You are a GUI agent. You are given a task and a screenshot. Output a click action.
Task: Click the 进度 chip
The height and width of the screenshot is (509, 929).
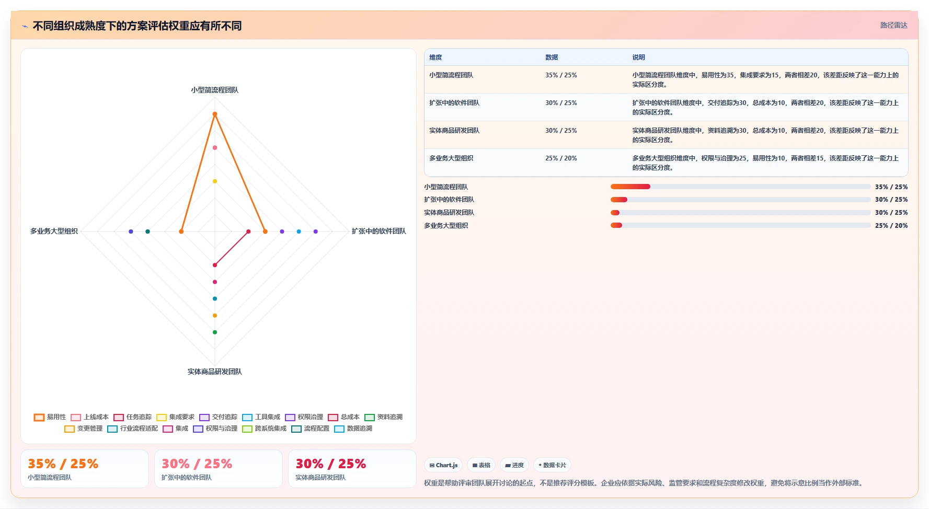point(514,465)
